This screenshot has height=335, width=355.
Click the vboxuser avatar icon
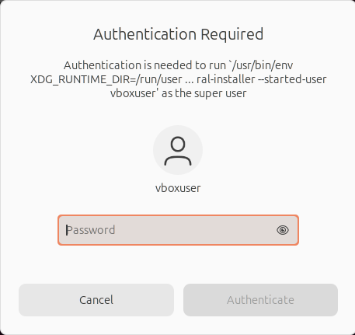pos(178,150)
